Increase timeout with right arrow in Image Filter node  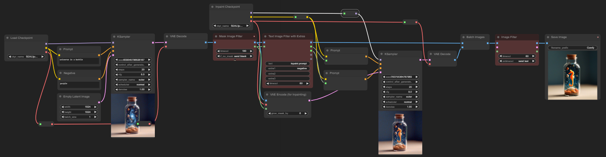[534, 56]
